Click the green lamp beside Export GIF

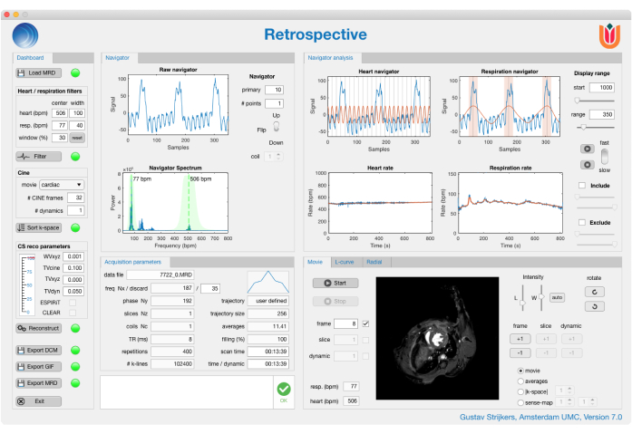point(75,367)
